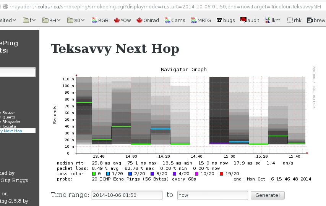The width and height of the screenshot is (326, 206).
Task: Click the '17.9 ms sd' value
Action: click(247, 163)
